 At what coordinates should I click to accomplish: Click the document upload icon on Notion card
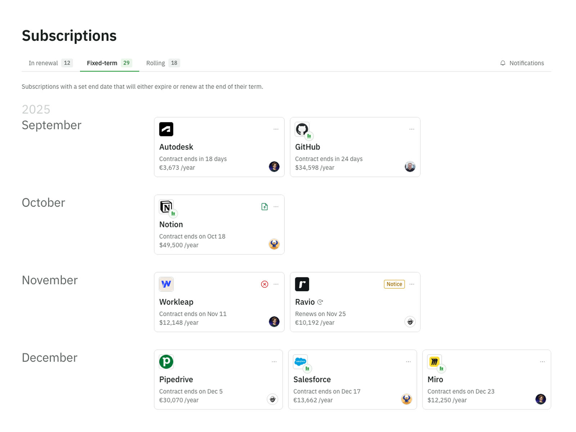click(x=264, y=207)
